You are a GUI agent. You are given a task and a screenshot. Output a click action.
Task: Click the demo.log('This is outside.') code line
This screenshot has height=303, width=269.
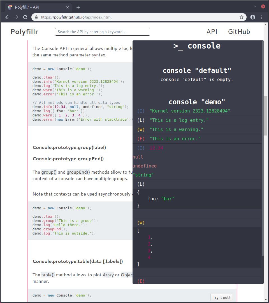tap(64, 233)
